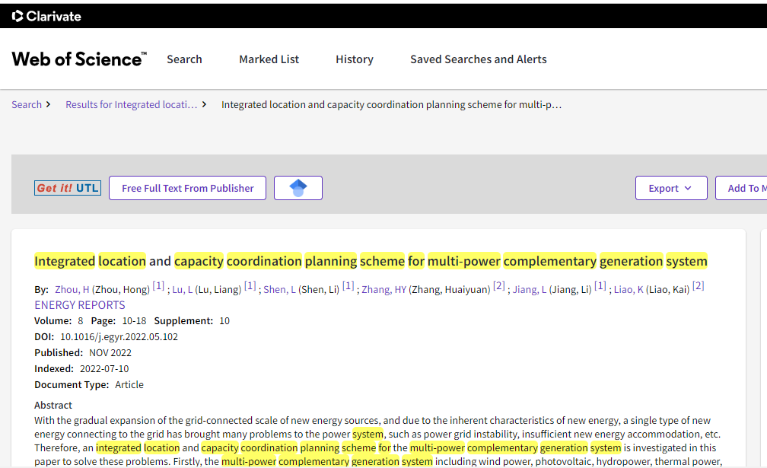The image size is (767, 468).
Task: Click the Get it! UTL button
Action: tap(68, 188)
